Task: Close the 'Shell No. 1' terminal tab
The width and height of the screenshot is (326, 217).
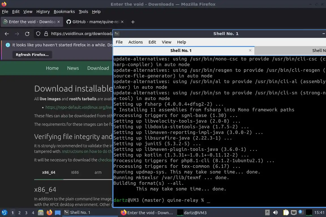Action: pyautogui.click(x=250, y=50)
